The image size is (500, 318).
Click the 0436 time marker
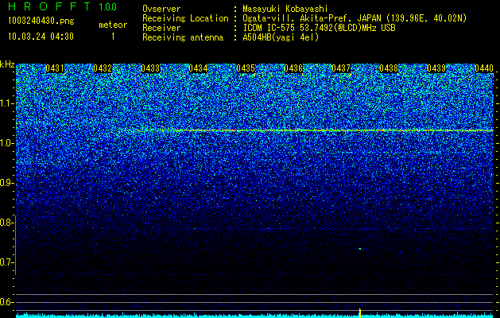coord(293,68)
